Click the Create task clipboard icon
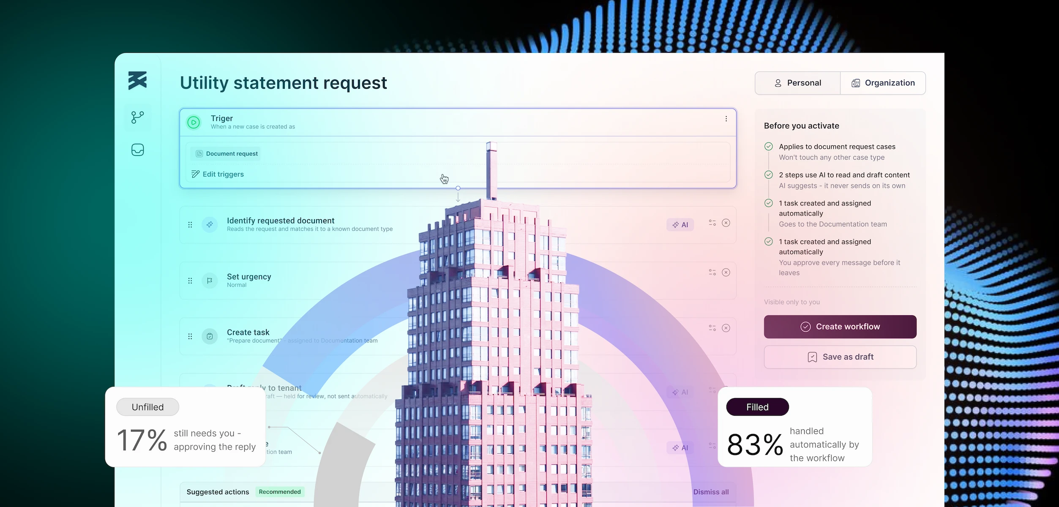 tap(210, 336)
